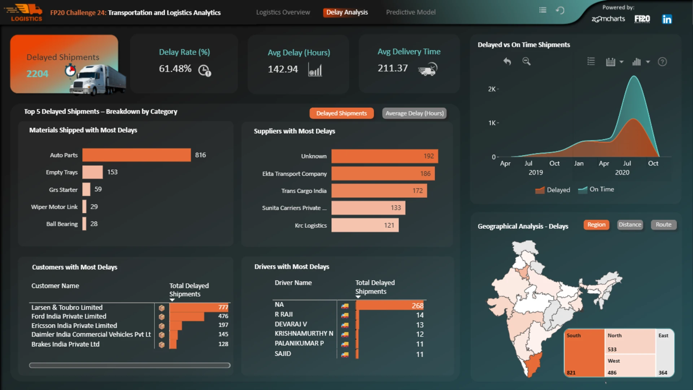693x390 pixels.
Task: Sort by Total Delayed Shipments customer column
Action: coord(189,290)
